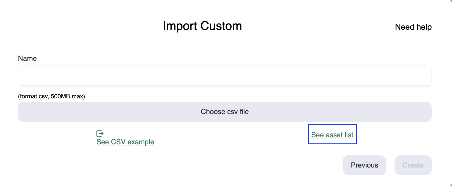Open the See asset list link
This screenshot has width=452, height=186.
tap(332, 135)
